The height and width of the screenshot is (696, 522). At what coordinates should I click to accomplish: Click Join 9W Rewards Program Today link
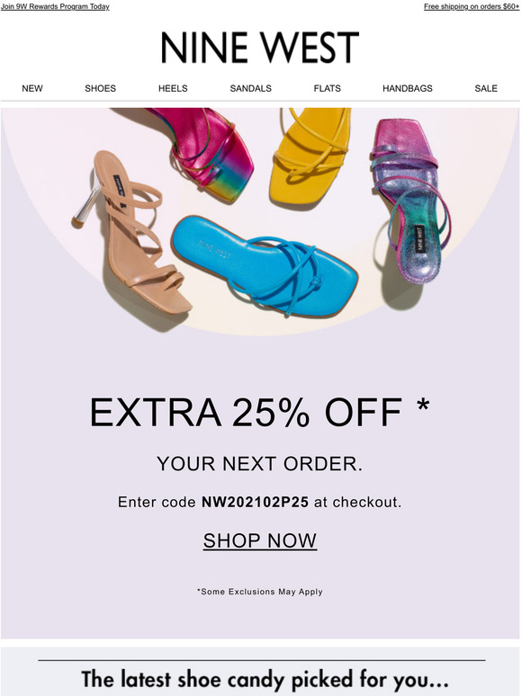click(55, 6)
